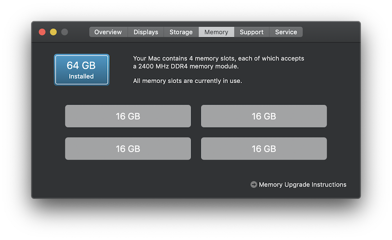Viewport: 392px width, 240px height.
Task: Open the Memory Upgrade Instructions link
Action: pos(302,185)
